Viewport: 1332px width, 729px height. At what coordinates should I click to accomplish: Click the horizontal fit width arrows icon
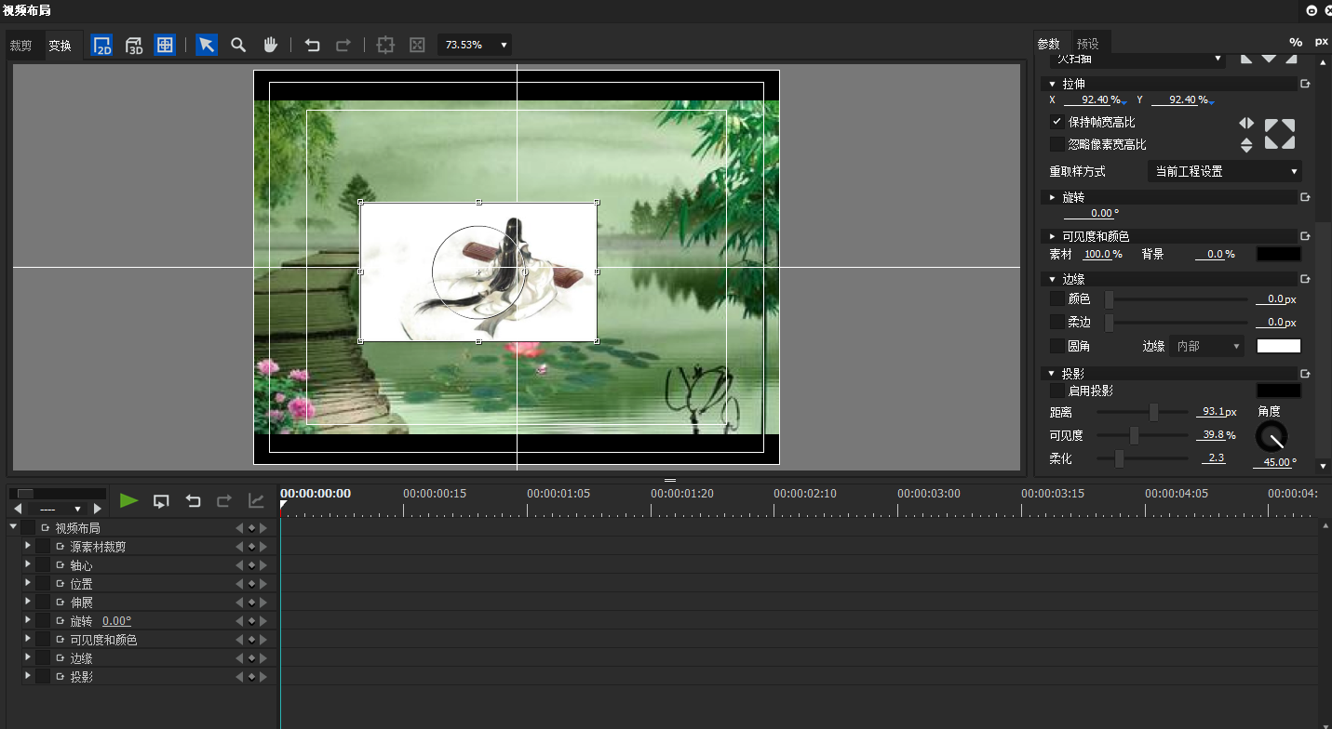[1246, 123]
